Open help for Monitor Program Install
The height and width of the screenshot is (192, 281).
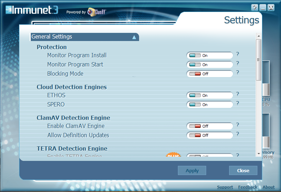pos(238,54)
